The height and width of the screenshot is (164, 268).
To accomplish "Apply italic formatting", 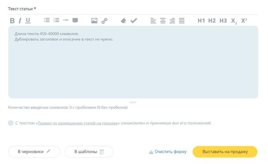I will click(x=20, y=20).
